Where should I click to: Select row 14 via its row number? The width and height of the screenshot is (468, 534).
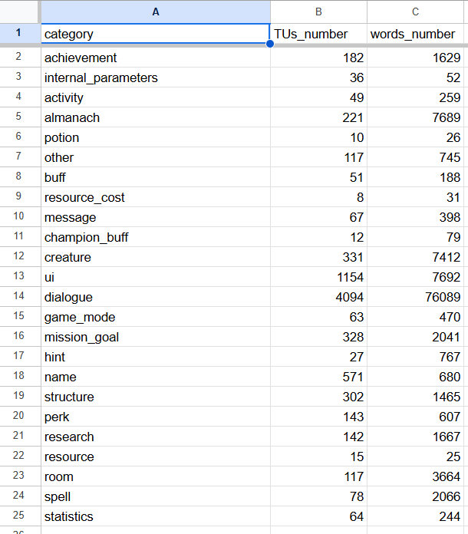point(20,297)
